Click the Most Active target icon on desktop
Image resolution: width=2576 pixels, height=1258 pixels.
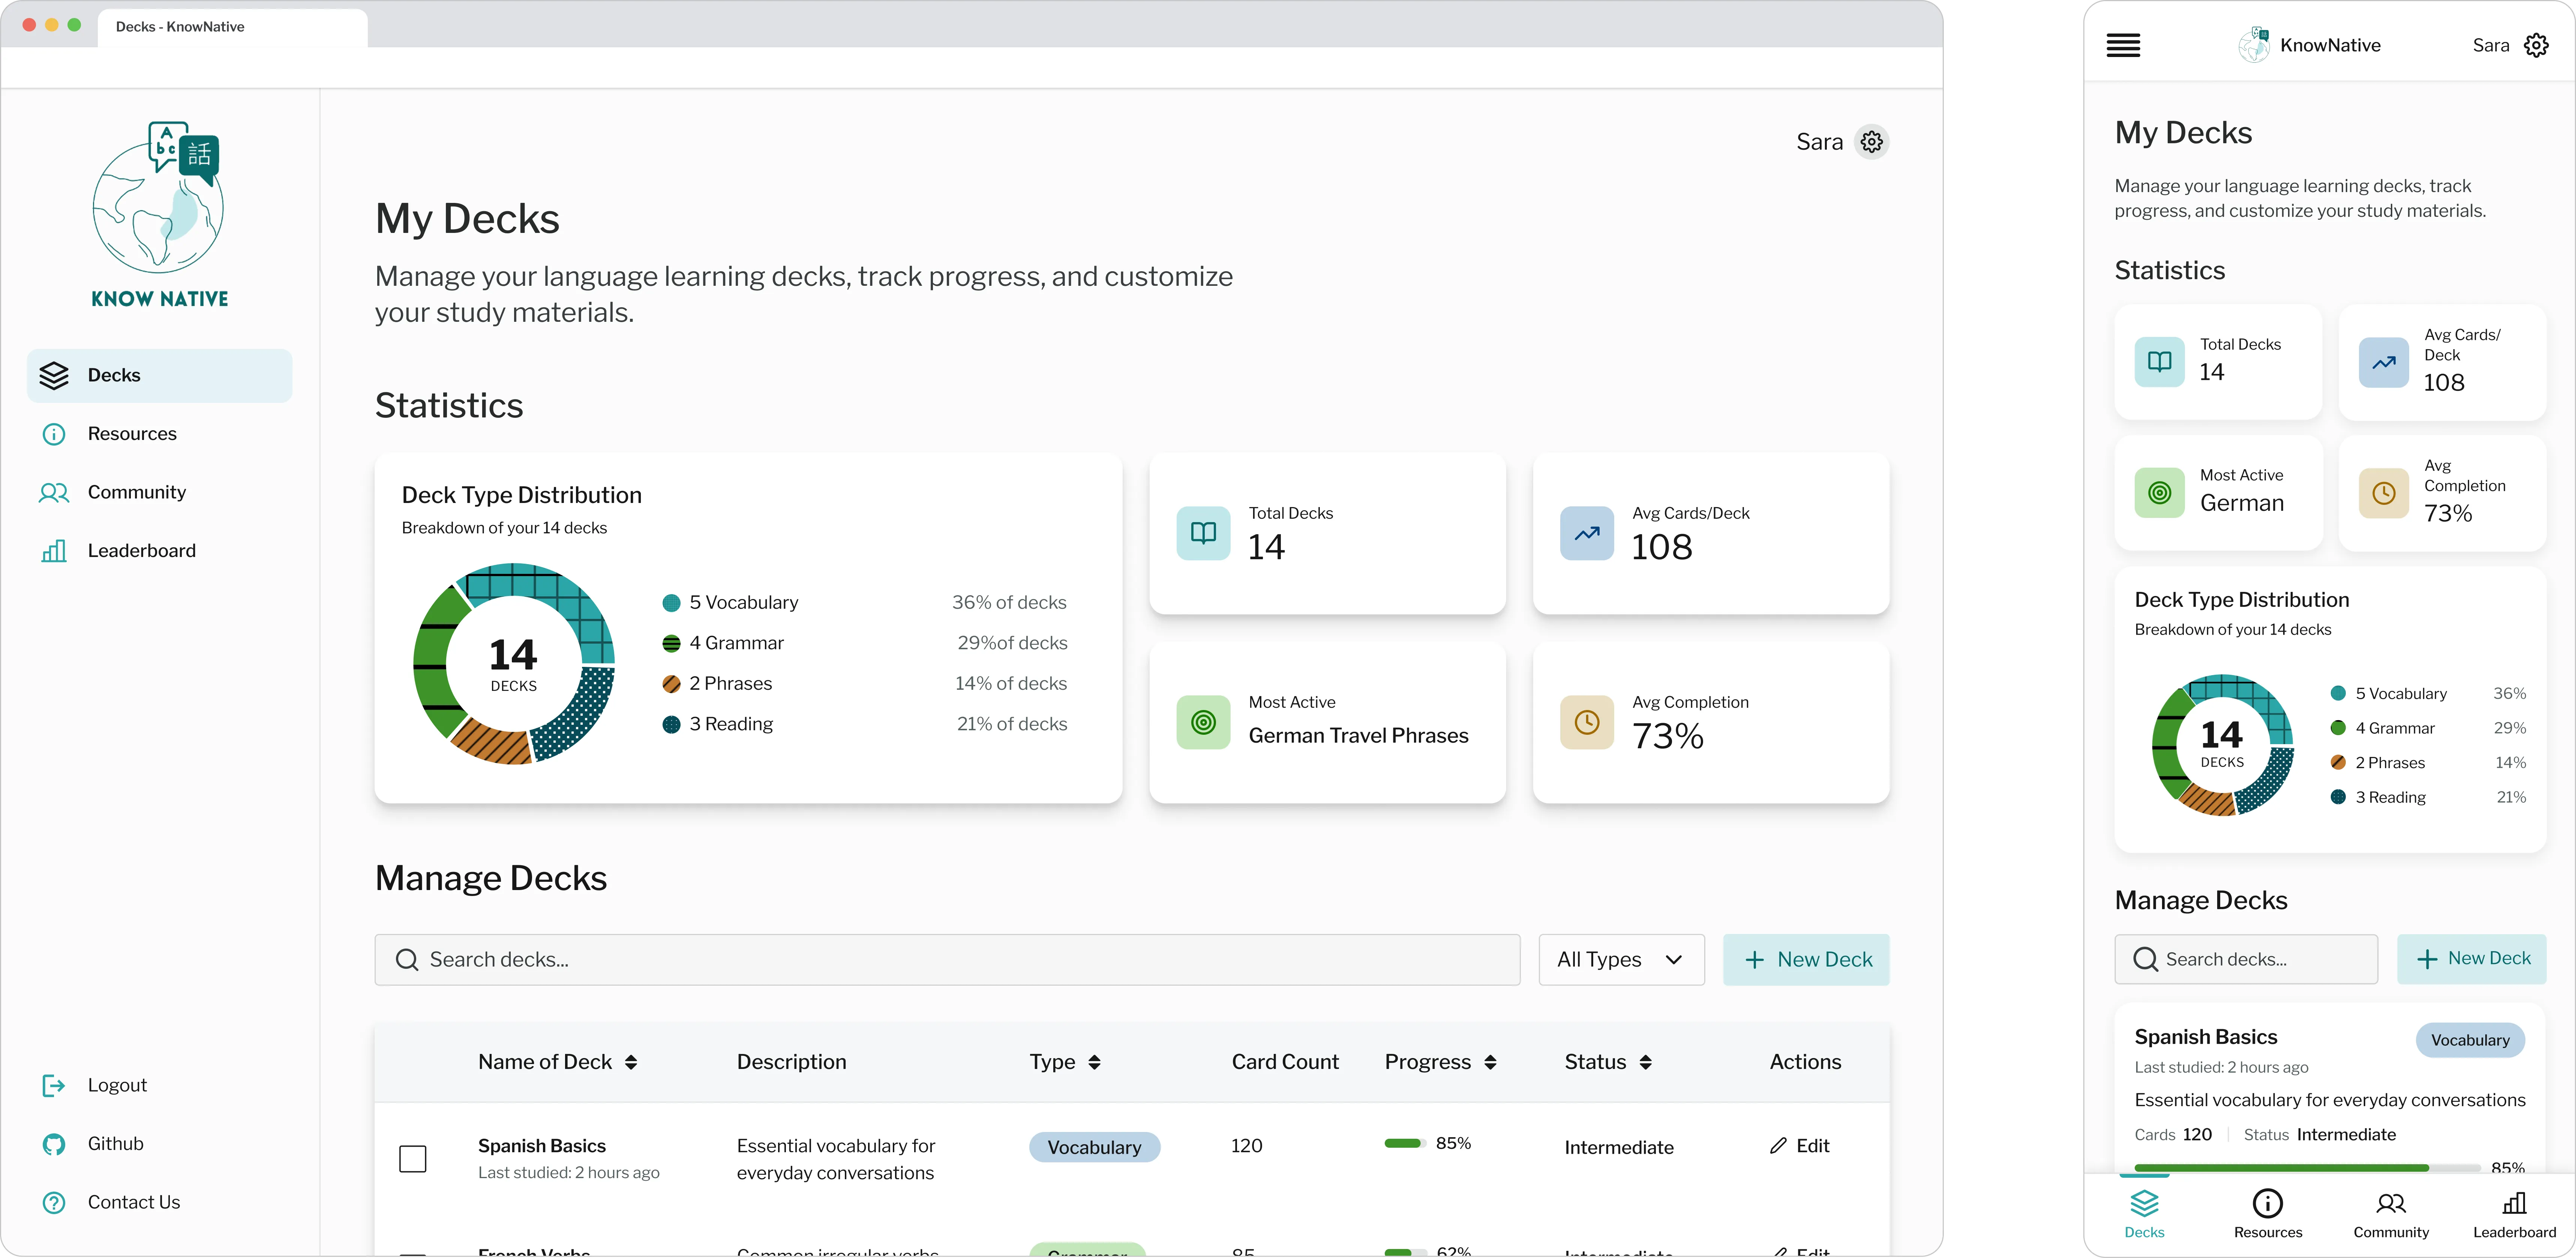pyautogui.click(x=1203, y=722)
